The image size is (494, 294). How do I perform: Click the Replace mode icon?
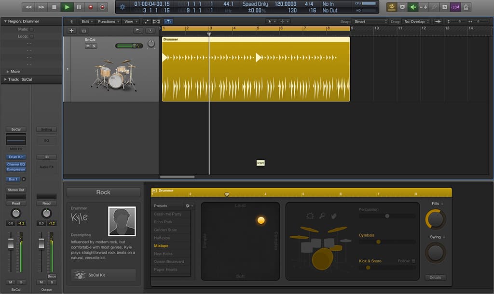point(402,7)
